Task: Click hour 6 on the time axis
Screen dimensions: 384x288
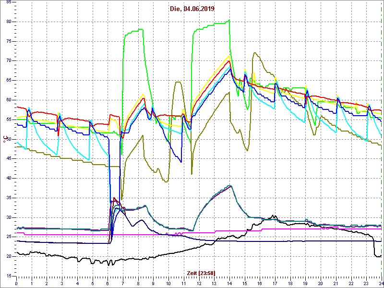Action: pos(108,283)
